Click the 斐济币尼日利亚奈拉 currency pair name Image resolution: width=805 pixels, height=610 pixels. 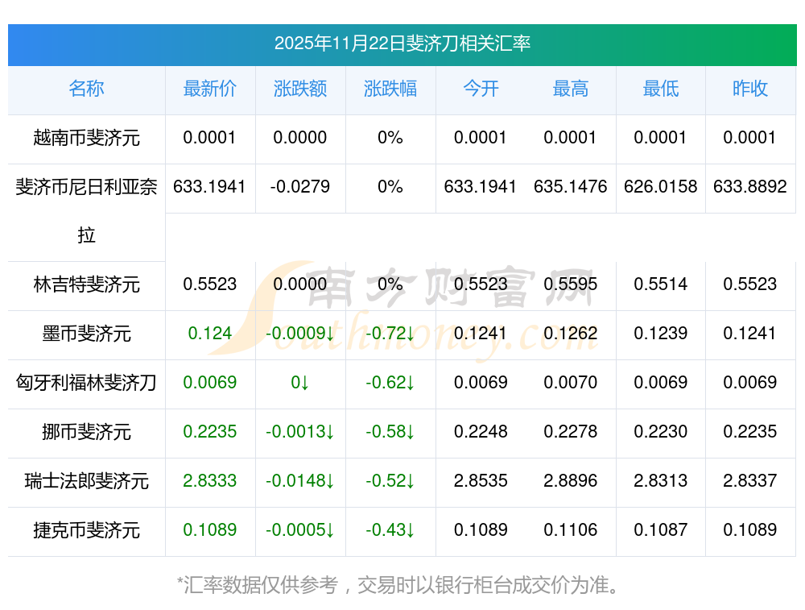pyautogui.click(x=86, y=188)
